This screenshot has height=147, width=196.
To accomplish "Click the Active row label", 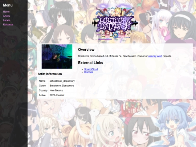I will click(x=43, y=95).
